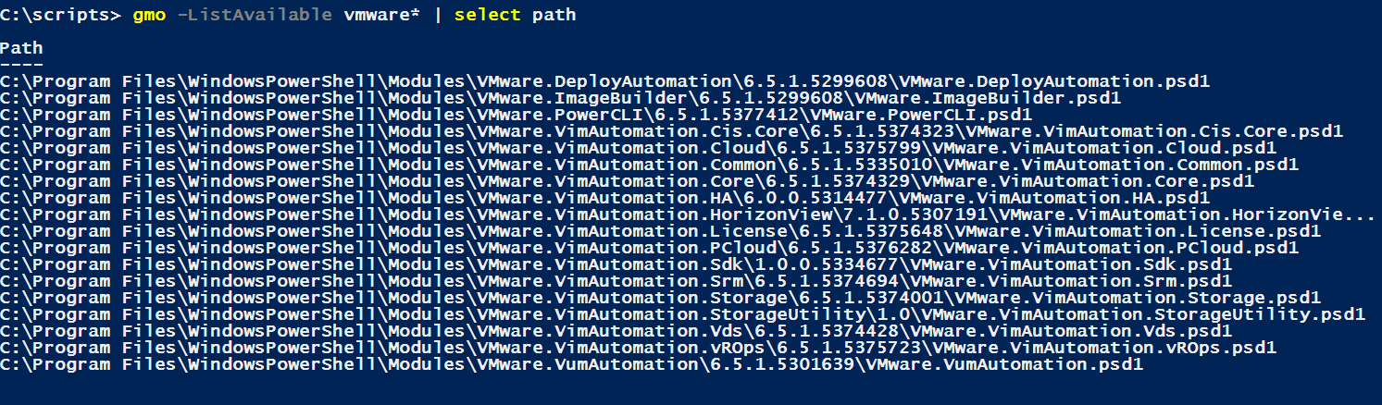Viewport: 1382px width, 405px height.
Task: Click the VMware.VimAutomation.vROps.psd1 path line
Action: coord(639,348)
